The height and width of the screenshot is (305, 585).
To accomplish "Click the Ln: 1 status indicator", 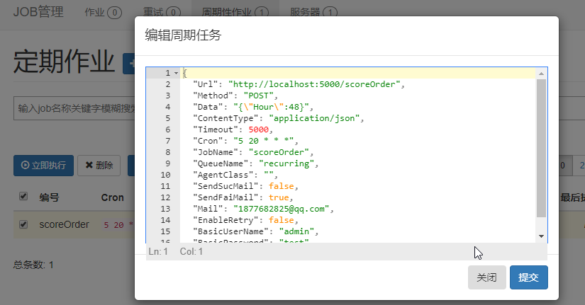I will point(158,252).
